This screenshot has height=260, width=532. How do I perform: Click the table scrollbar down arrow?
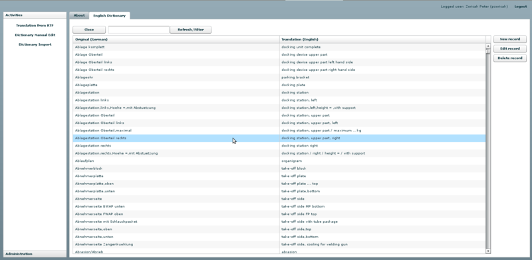488,251
